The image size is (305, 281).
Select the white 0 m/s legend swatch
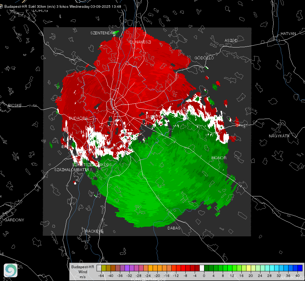tap(202, 268)
